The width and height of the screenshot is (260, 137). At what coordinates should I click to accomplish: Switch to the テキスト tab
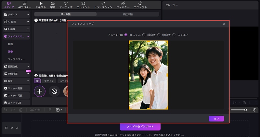point(41,5)
